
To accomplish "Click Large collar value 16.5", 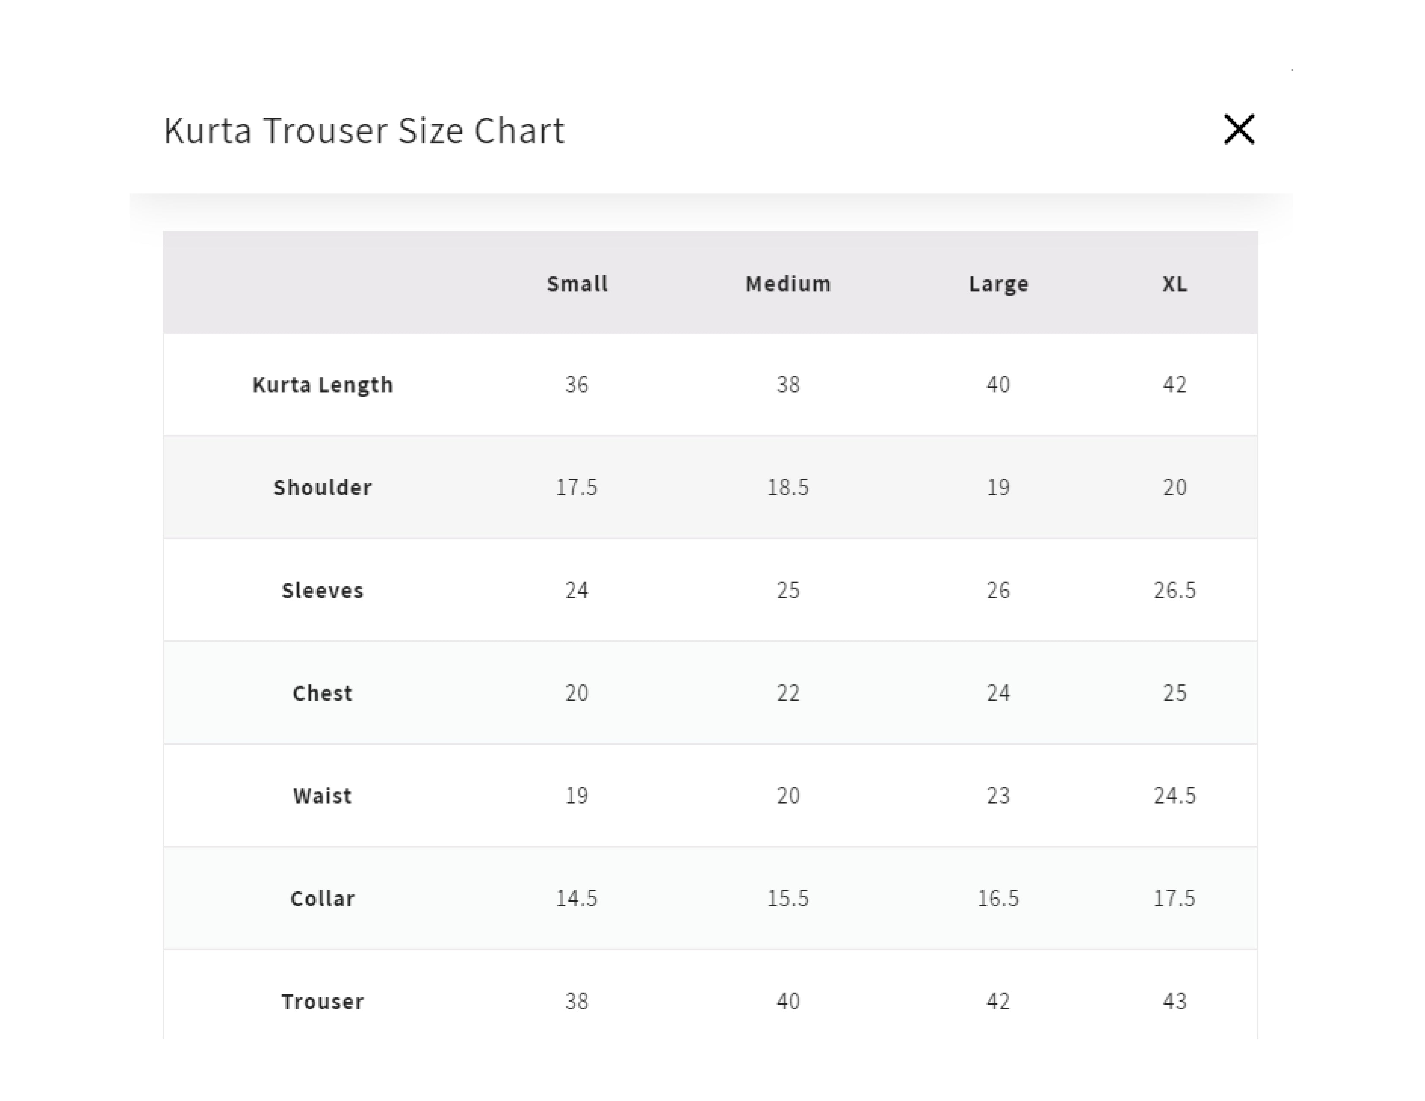I will (998, 898).
